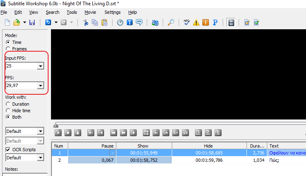Sort by the Show column header

[x=144, y=146]
